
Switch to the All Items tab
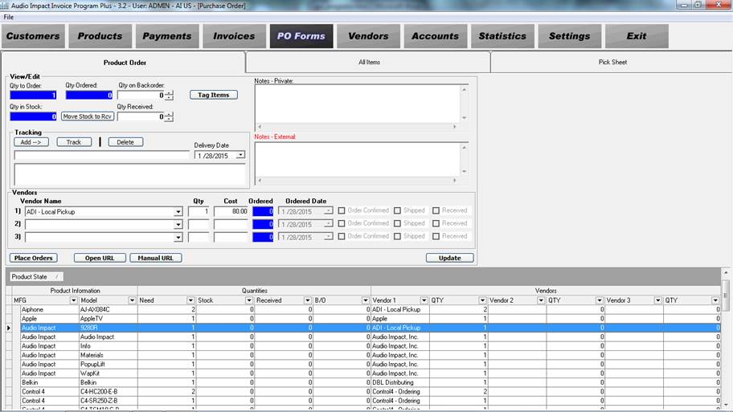[x=368, y=63]
